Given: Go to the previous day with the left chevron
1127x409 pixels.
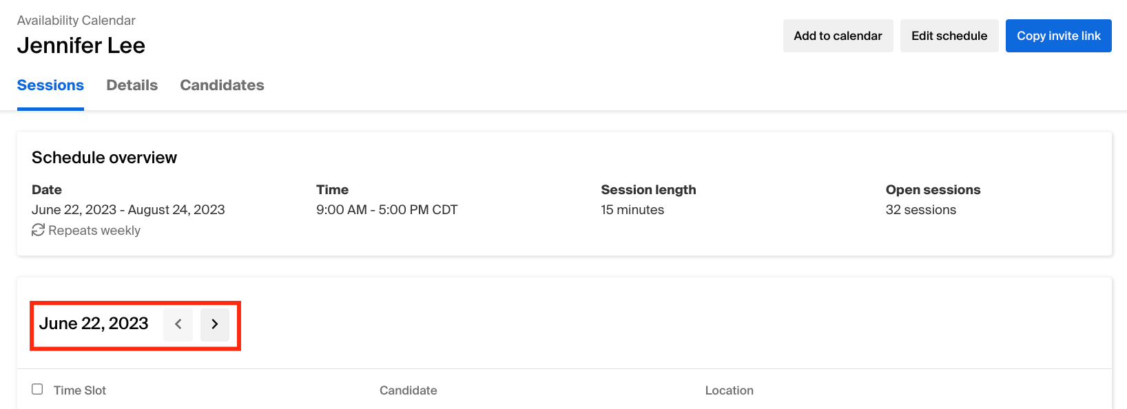Looking at the screenshot, I should [178, 324].
